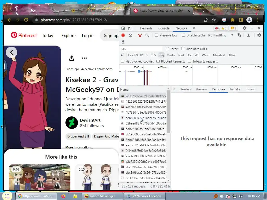The image size is (267, 200).
Task: Go back in browser history
Action: pos(9,20)
